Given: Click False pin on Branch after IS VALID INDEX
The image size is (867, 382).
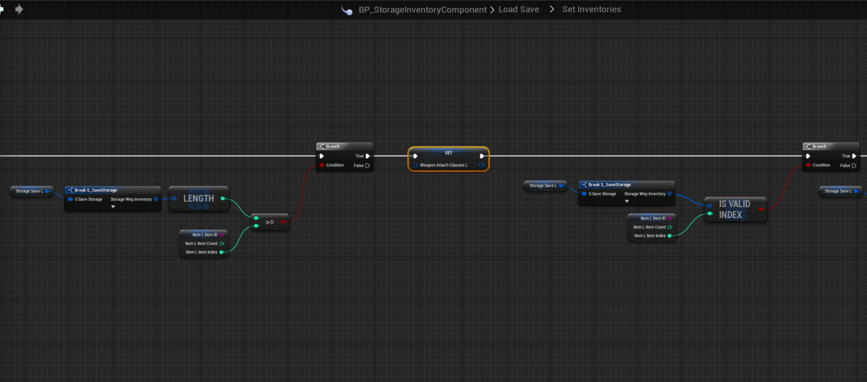Looking at the screenshot, I should click(854, 165).
